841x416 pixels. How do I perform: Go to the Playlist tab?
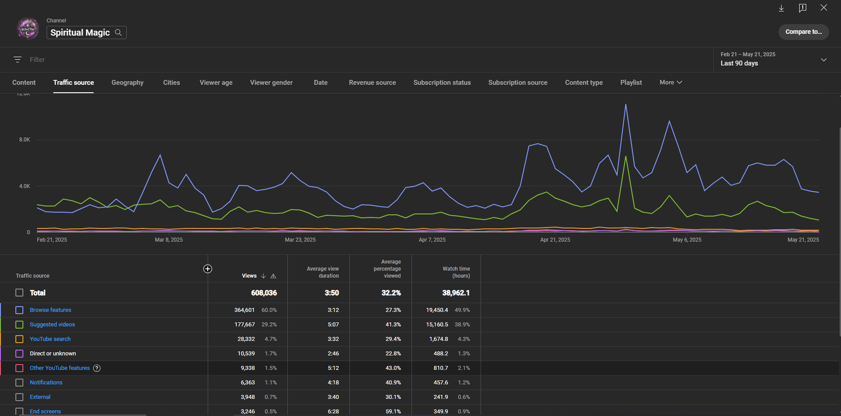631,83
